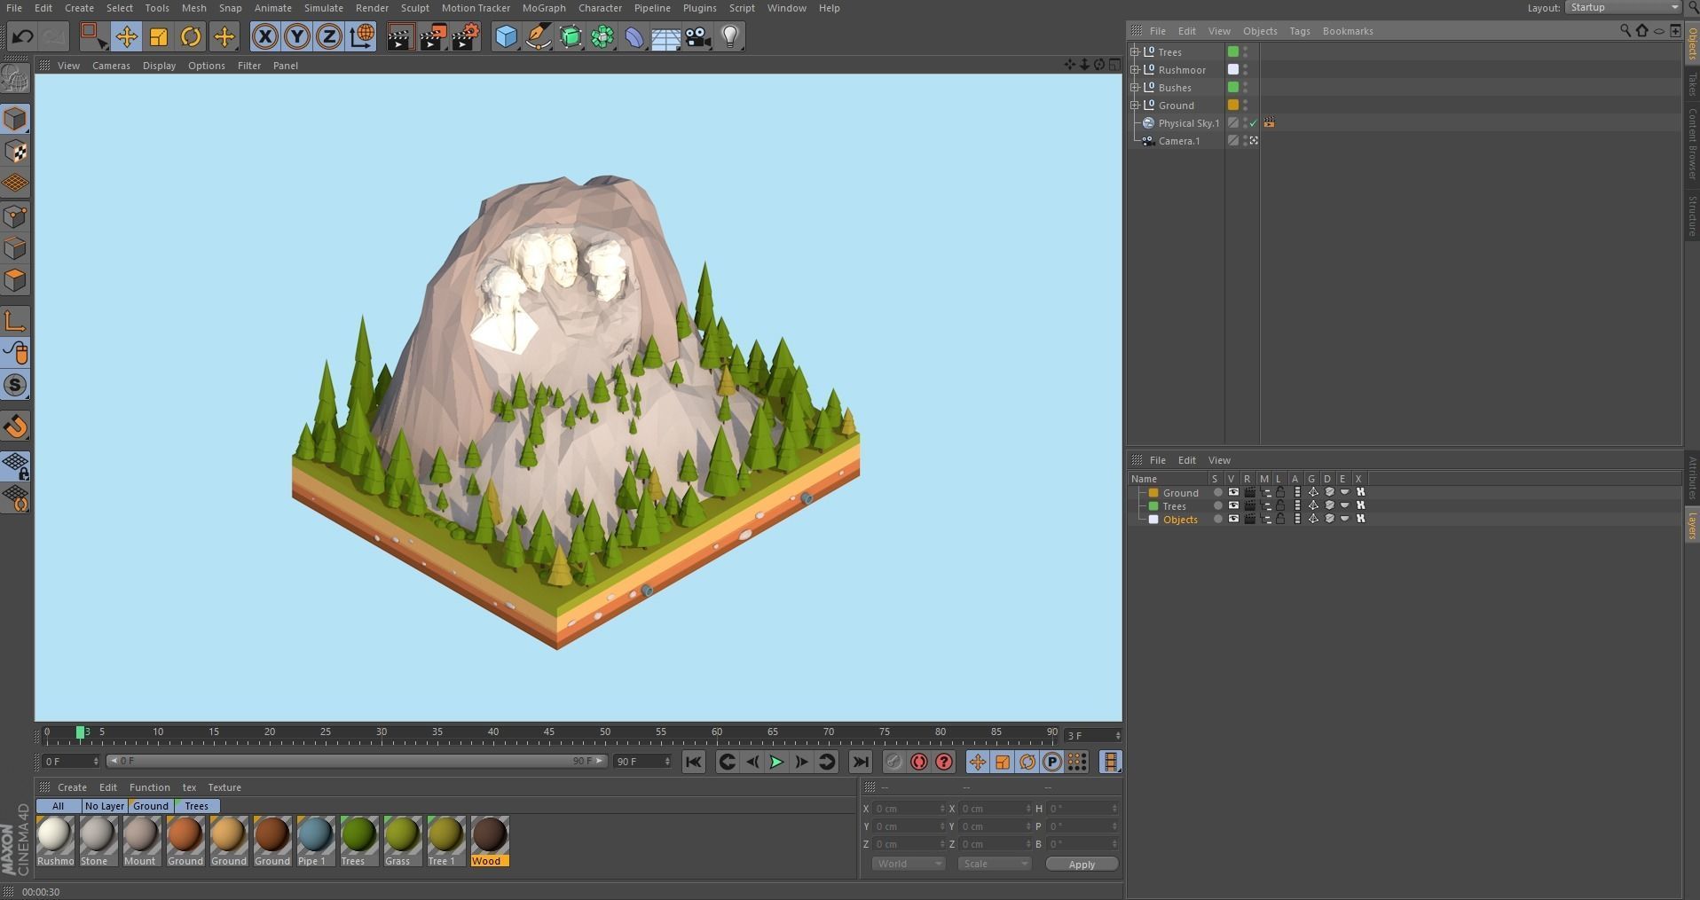1700x900 pixels.
Task: Click the Objects layer name
Action: (x=1180, y=520)
